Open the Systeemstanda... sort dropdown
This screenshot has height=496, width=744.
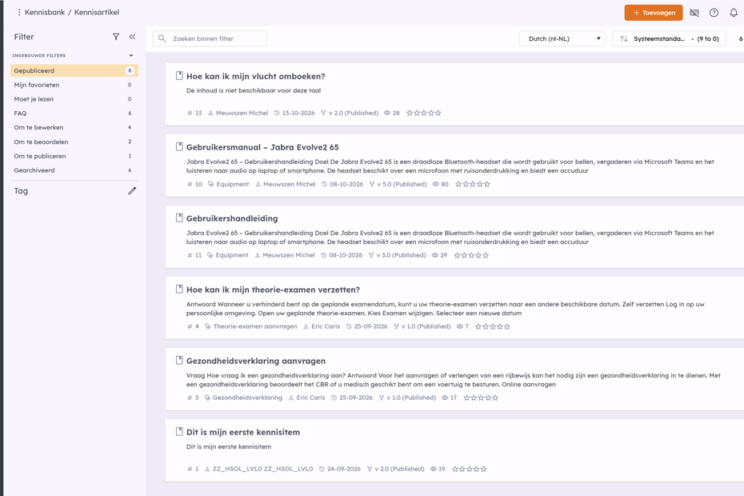[x=669, y=38]
